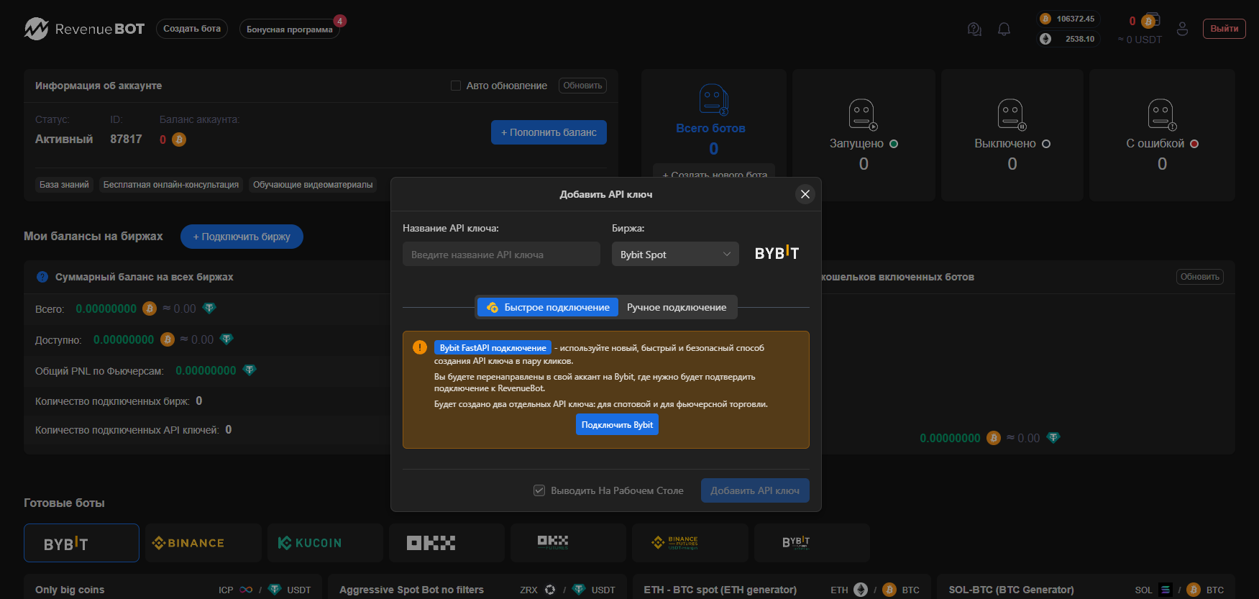Open the support chat icon in header
The width and height of the screenshot is (1259, 599).
point(974,29)
